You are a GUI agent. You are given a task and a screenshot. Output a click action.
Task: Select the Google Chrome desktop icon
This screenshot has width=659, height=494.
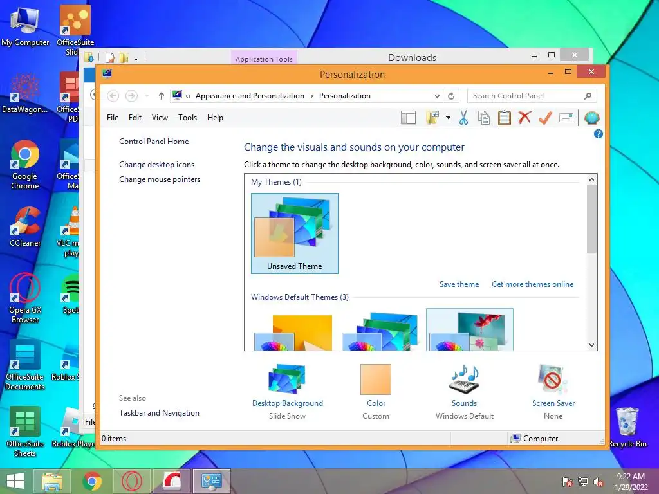(25, 165)
